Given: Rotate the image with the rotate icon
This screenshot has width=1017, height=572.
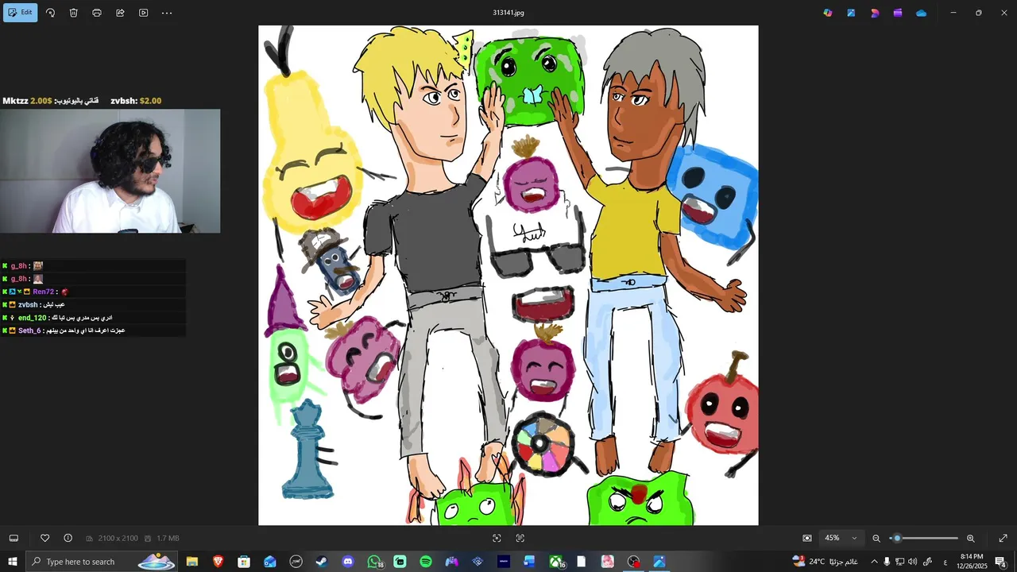Looking at the screenshot, I should pos(50,13).
